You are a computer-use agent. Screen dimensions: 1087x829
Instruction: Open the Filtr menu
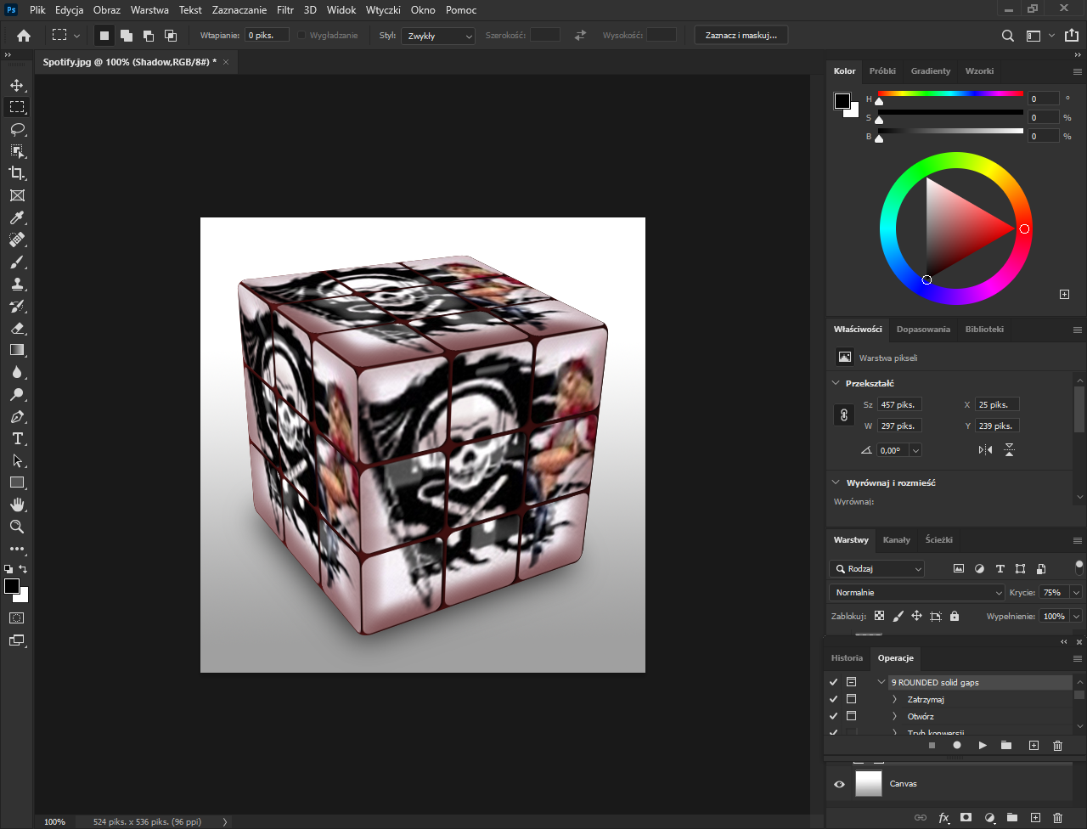285,10
